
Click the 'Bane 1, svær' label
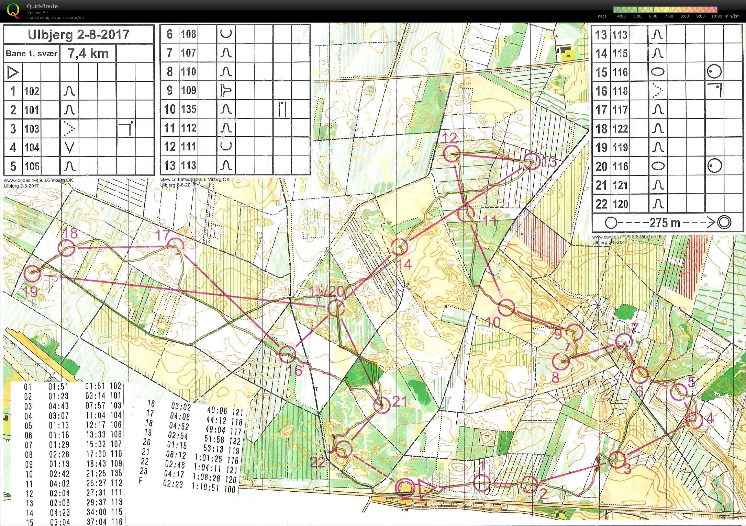(x=31, y=53)
